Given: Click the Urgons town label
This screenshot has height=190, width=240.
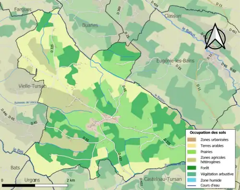Looking at the screenshot, I should click(32, 180).
